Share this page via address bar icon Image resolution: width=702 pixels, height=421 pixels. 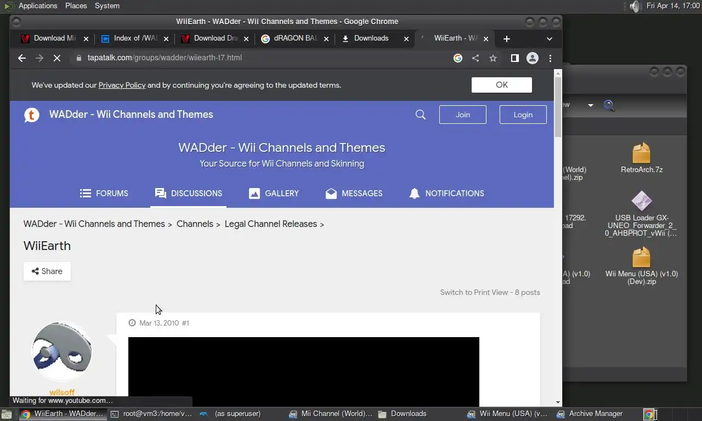point(475,58)
